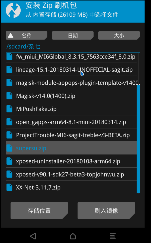Tap the Android back navigation icon
This screenshot has width=151, height=243.
click(33, 236)
